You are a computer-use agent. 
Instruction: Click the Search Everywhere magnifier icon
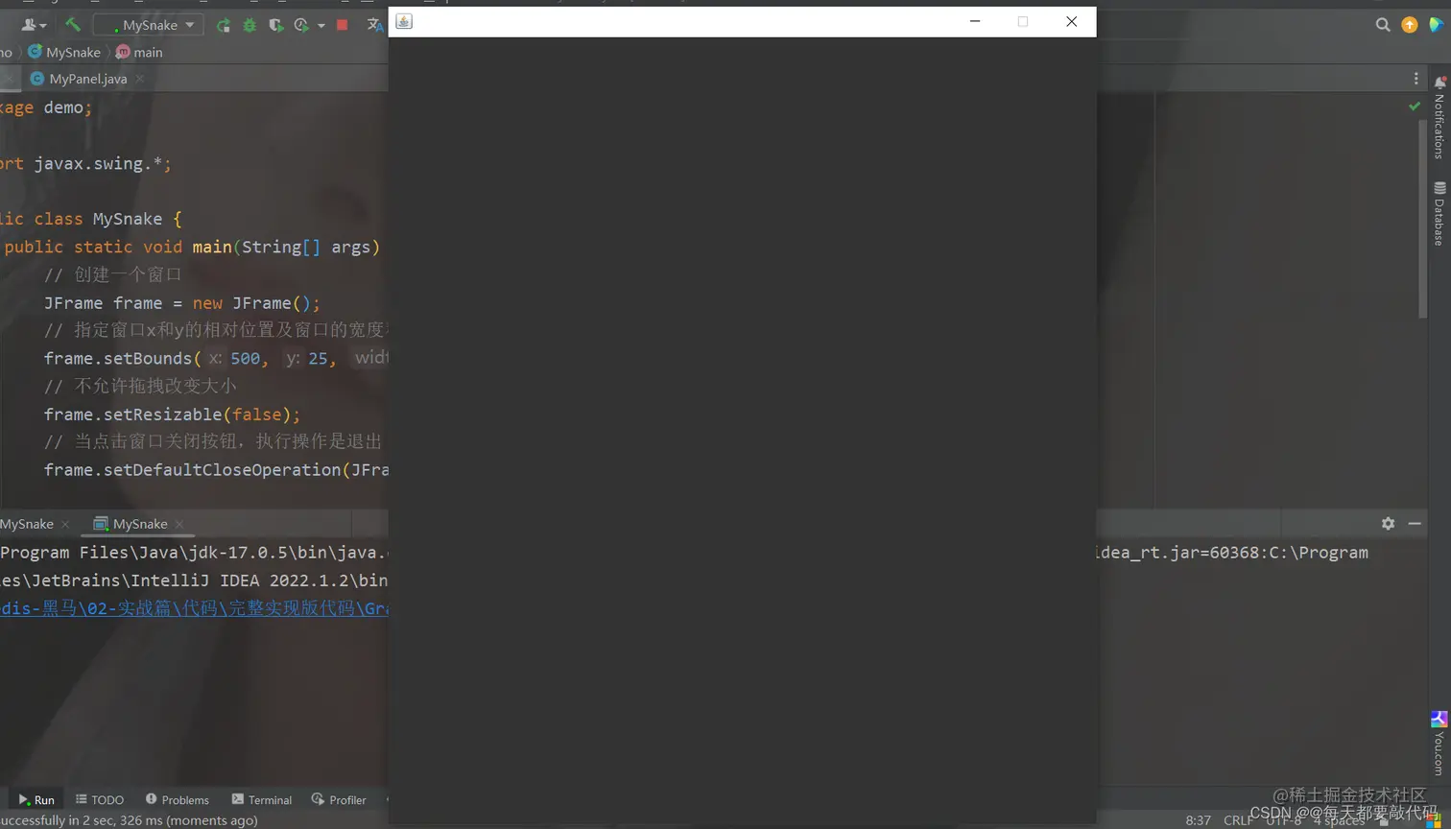[1383, 25]
